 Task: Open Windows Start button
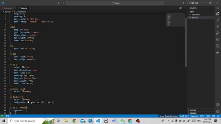click(4, 121)
